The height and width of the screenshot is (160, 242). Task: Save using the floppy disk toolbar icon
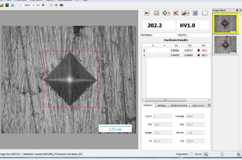[7, 5]
